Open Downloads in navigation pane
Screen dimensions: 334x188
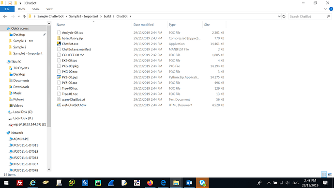[x=21, y=87]
